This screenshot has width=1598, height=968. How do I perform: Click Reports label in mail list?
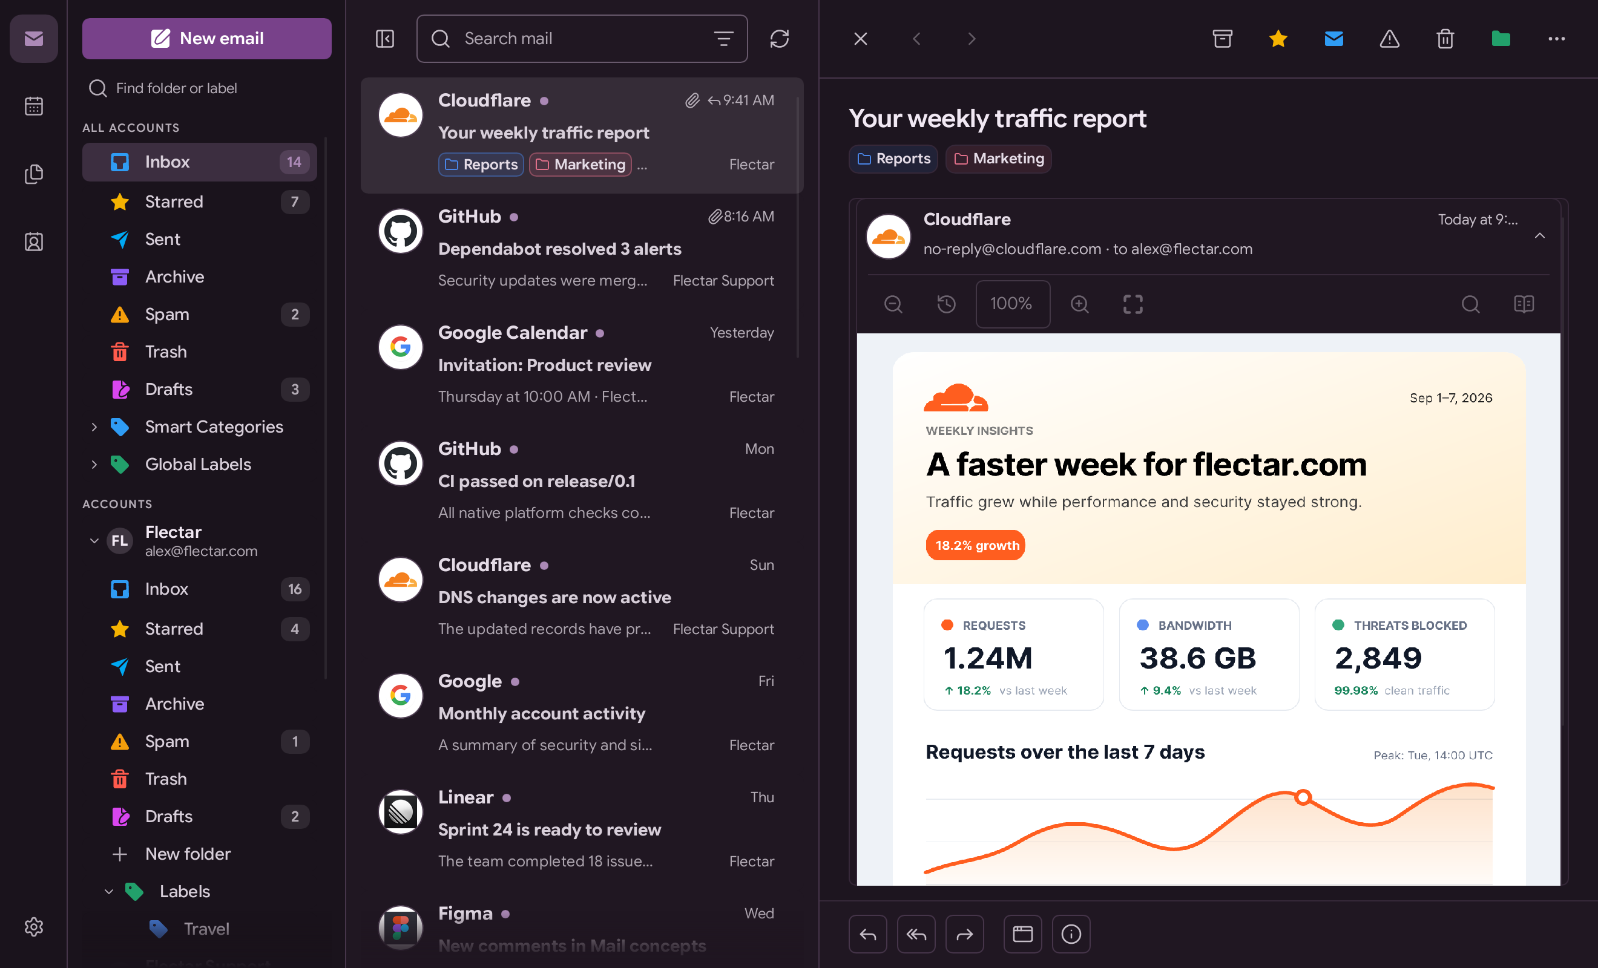click(481, 165)
